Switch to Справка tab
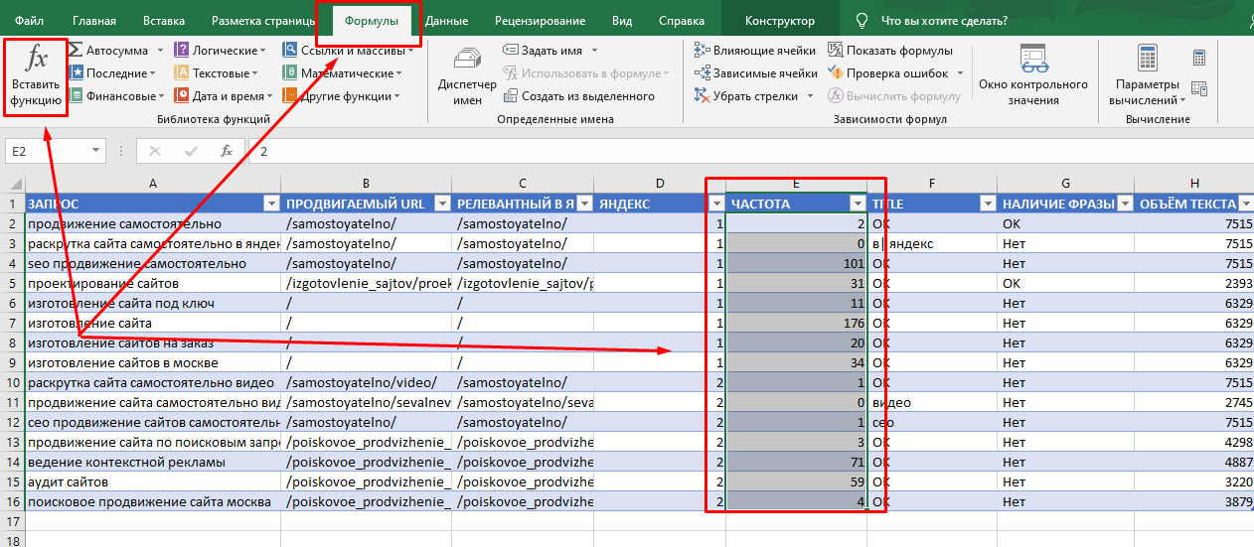This screenshot has width=1254, height=547. (x=681, y=21)
